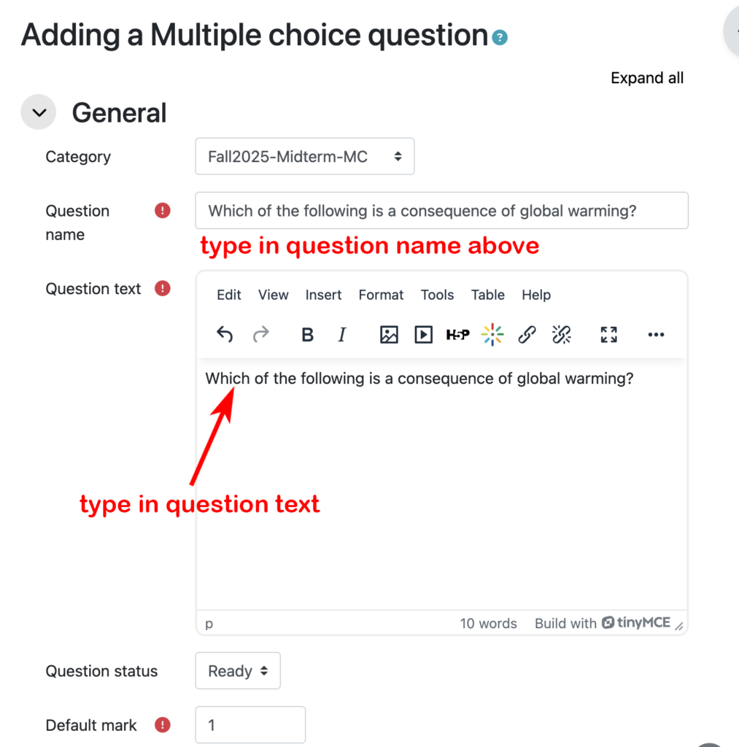Viewport: 739px width, 747px height.
Task: Reveal more toolbar buttons via ellipsis
Action: point(656,335)
